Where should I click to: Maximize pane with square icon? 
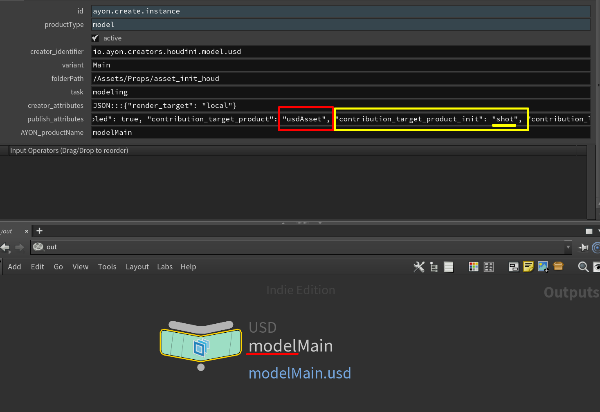(x=589, y=231)
